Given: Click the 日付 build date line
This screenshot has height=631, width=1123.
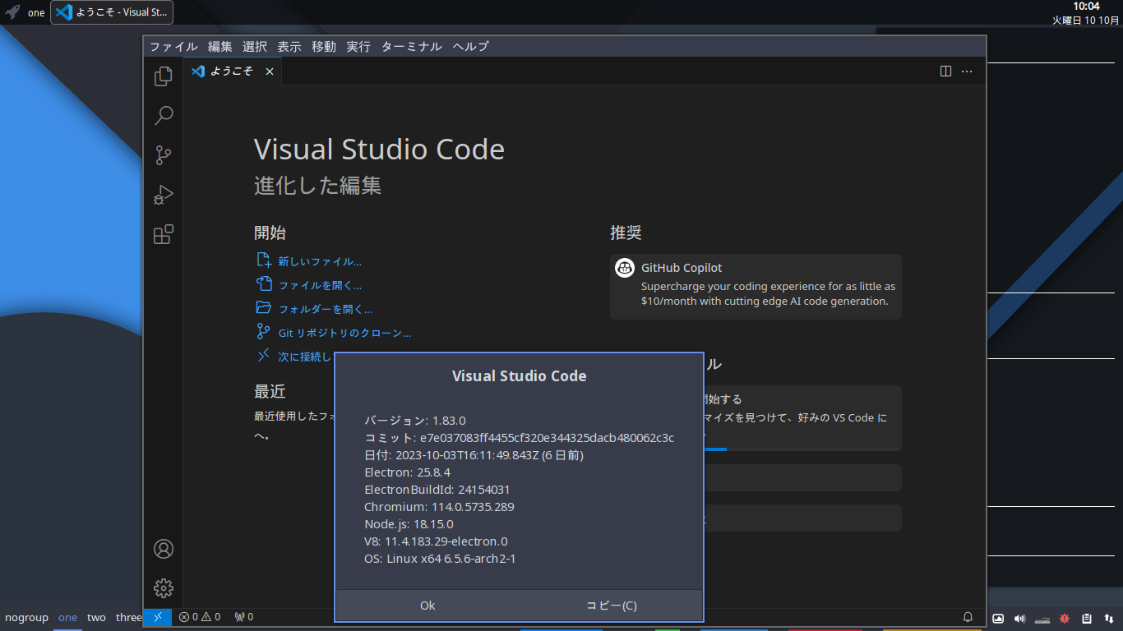Looking at the screenshot, I should coord(474,455).
